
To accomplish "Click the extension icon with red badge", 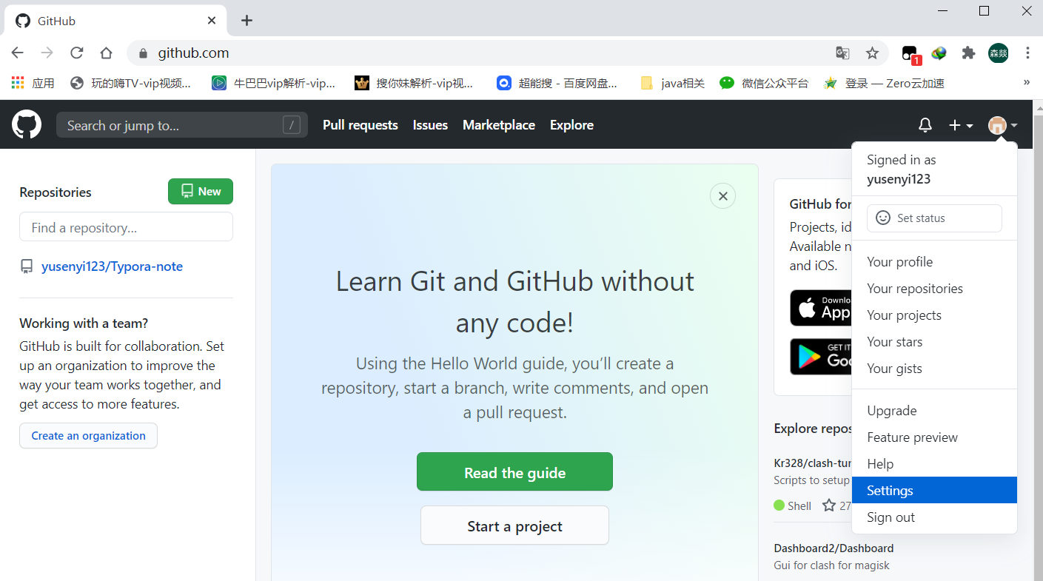I will point(910,53).
